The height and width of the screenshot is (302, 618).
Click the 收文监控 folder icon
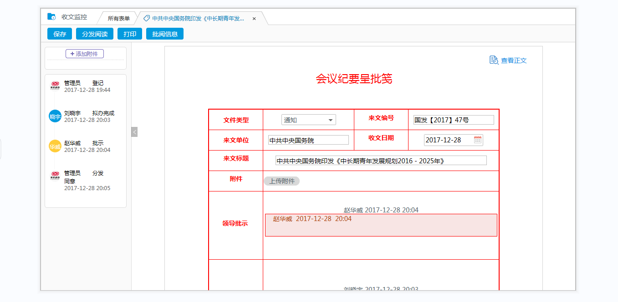coord(51,17)
